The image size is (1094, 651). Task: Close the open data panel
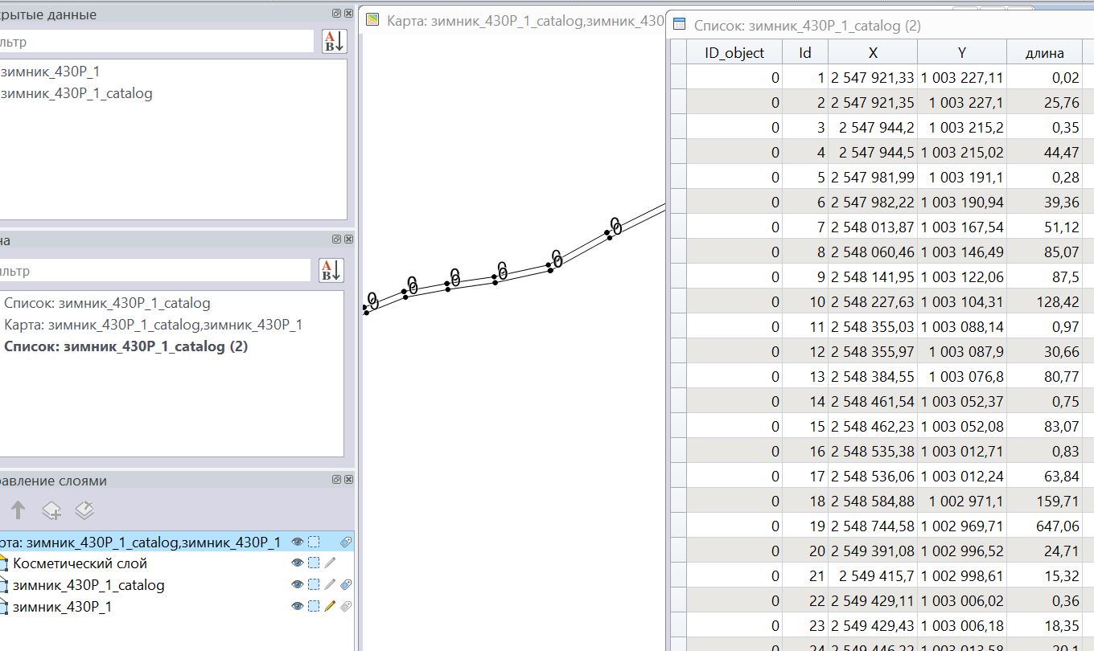pyautogui.click(x=348, y=14)
